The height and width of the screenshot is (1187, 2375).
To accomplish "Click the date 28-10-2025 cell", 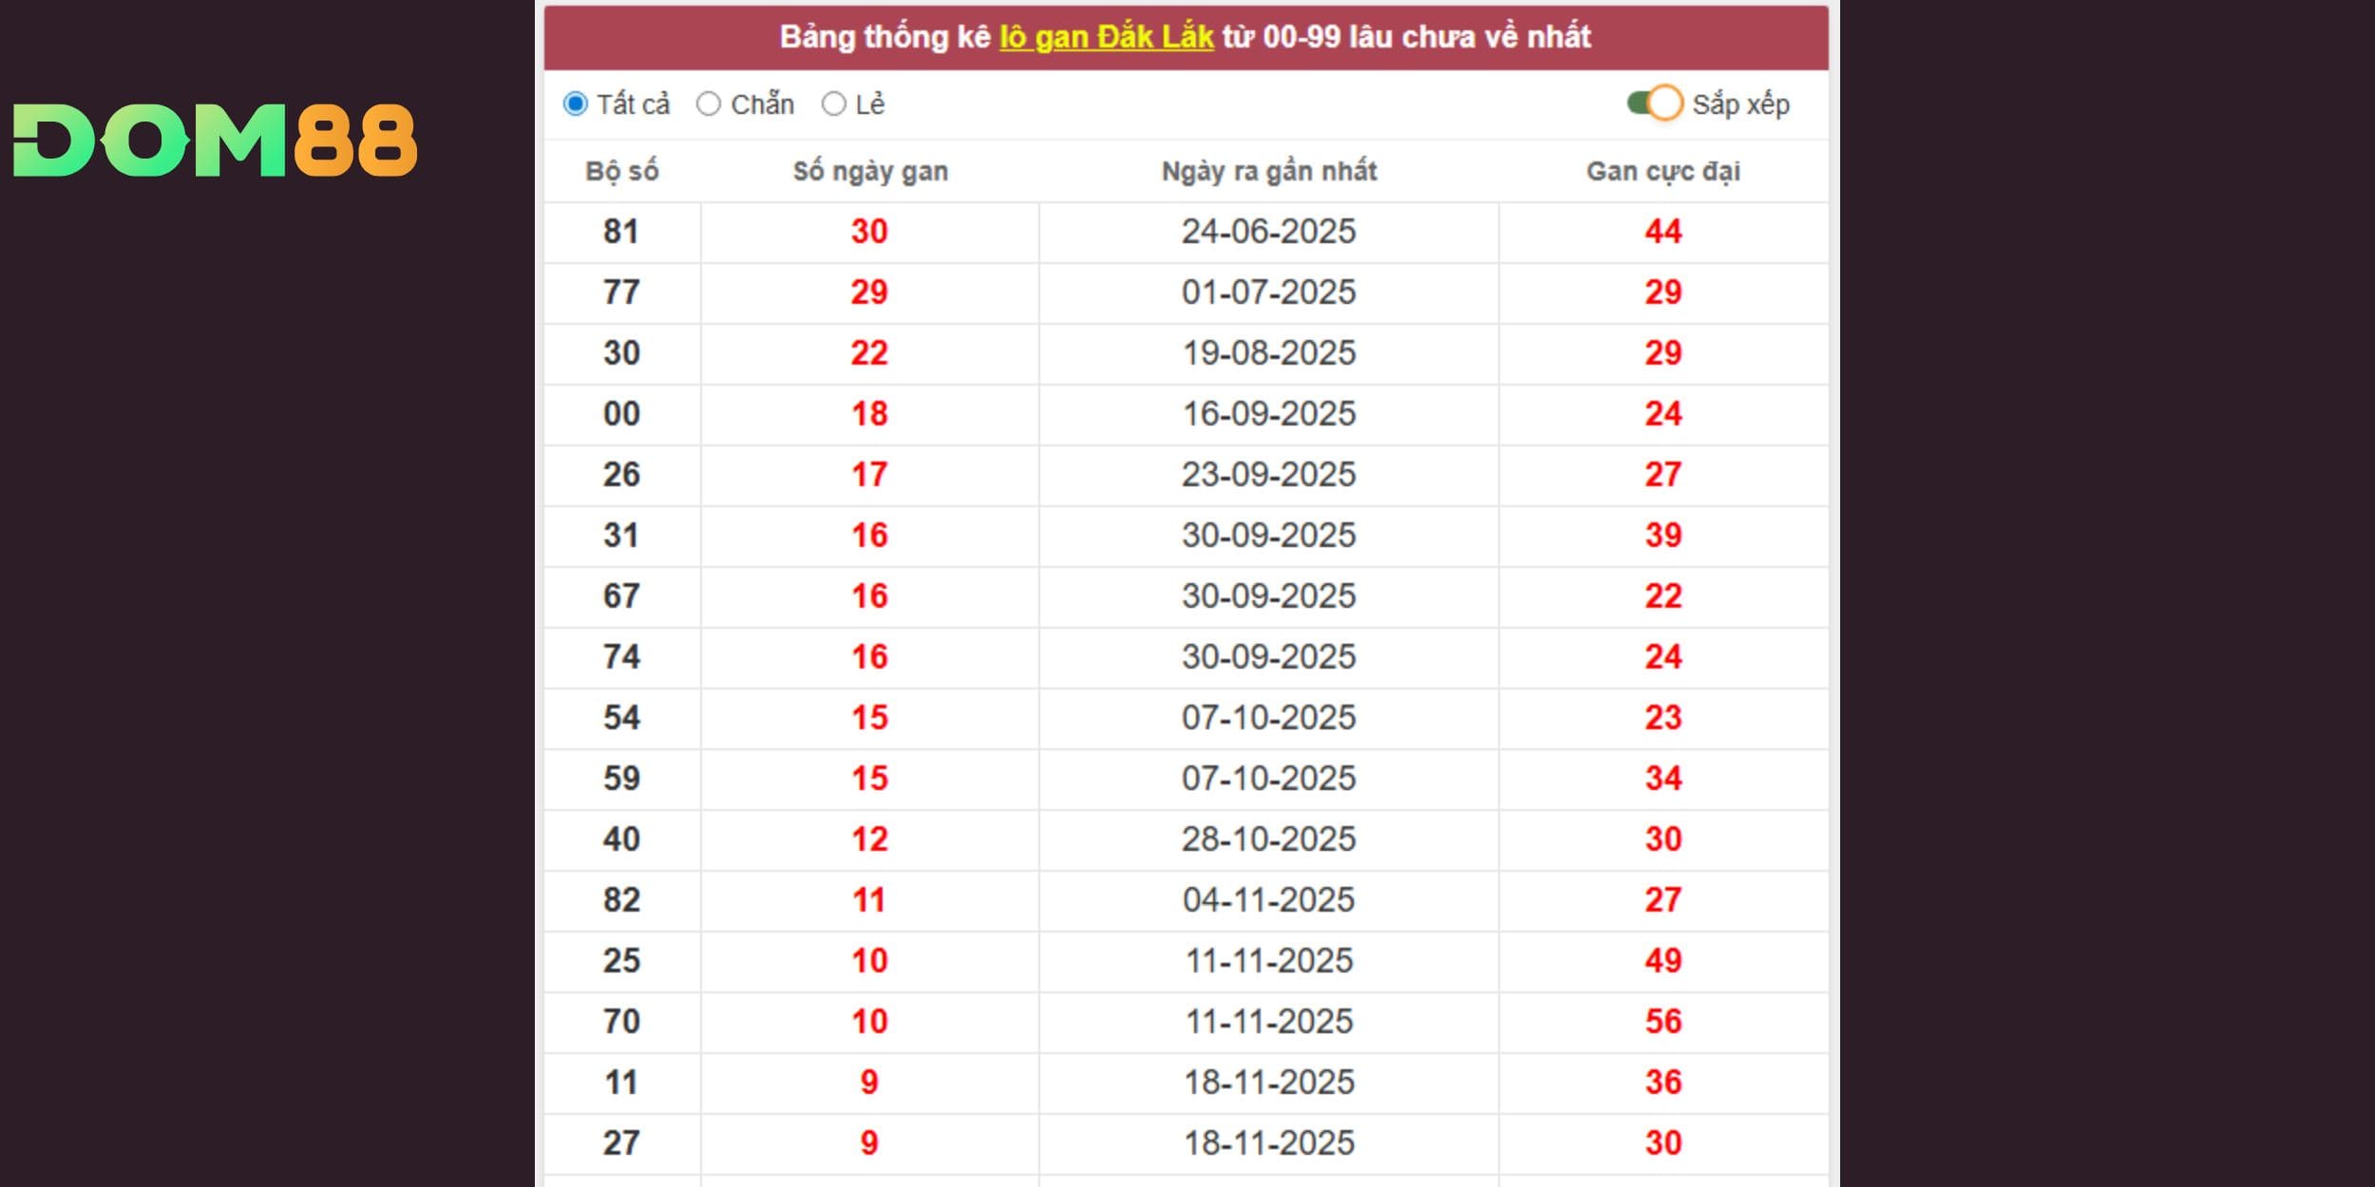I will tap(1268, 839).
